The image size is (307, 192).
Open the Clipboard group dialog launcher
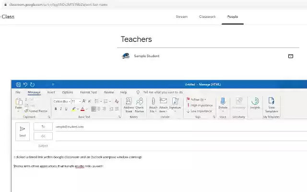click(x=49, y=117)
